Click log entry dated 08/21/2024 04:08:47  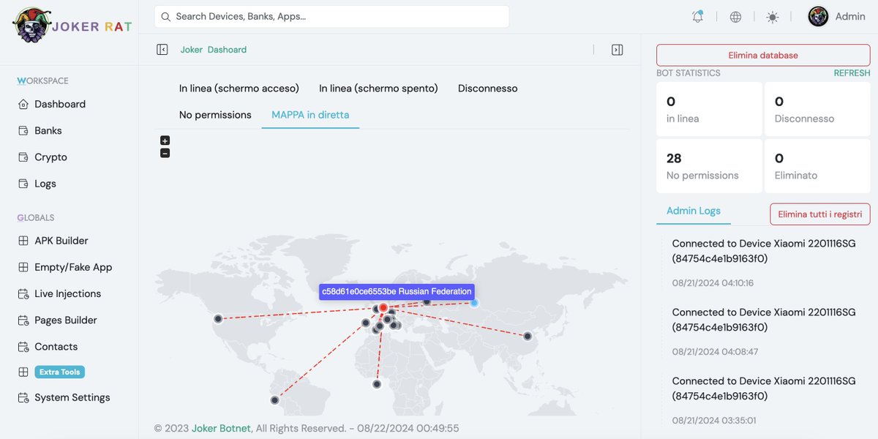coord(764,331)
